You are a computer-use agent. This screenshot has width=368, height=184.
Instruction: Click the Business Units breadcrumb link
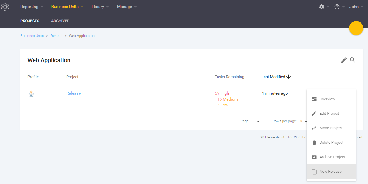tap(32, 36)
